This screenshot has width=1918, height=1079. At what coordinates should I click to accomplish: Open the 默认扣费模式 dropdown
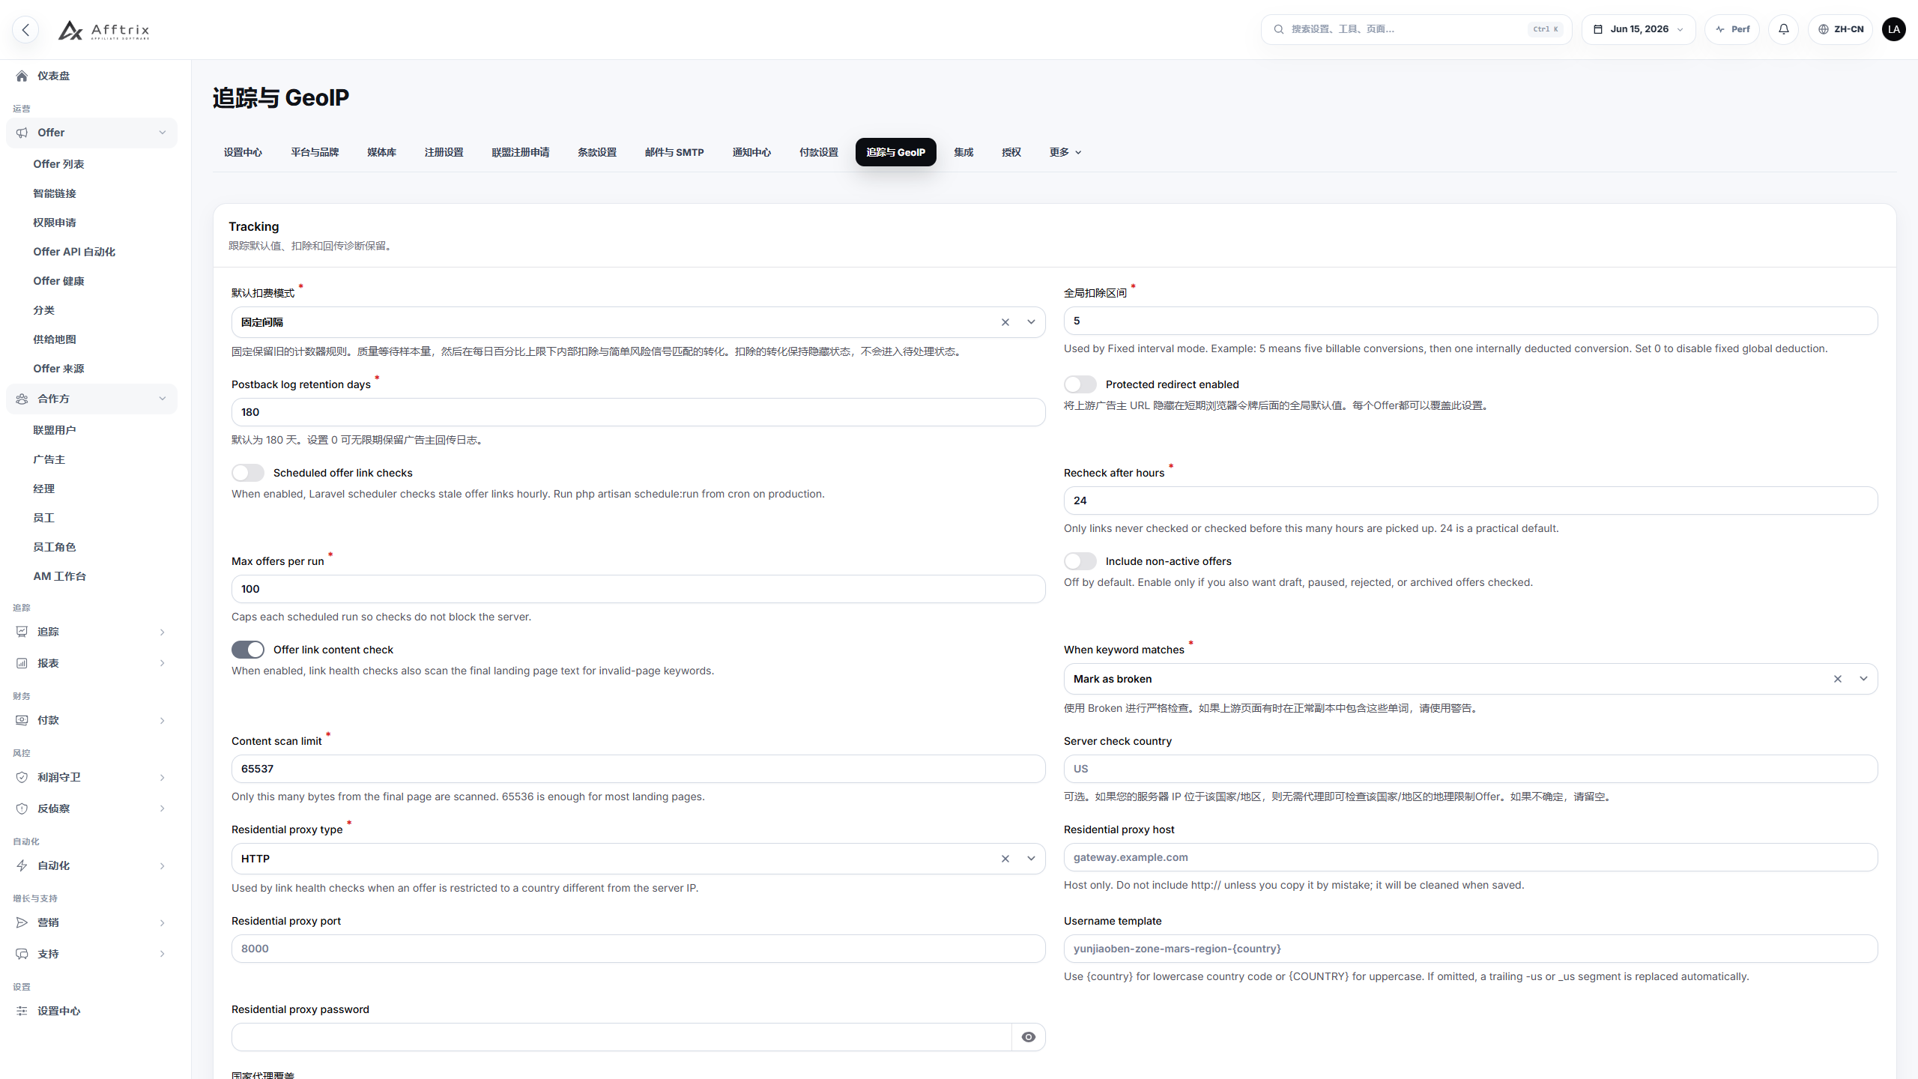tap(1032, 322)
